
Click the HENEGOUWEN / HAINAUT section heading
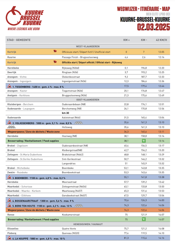tap(88, 224)
